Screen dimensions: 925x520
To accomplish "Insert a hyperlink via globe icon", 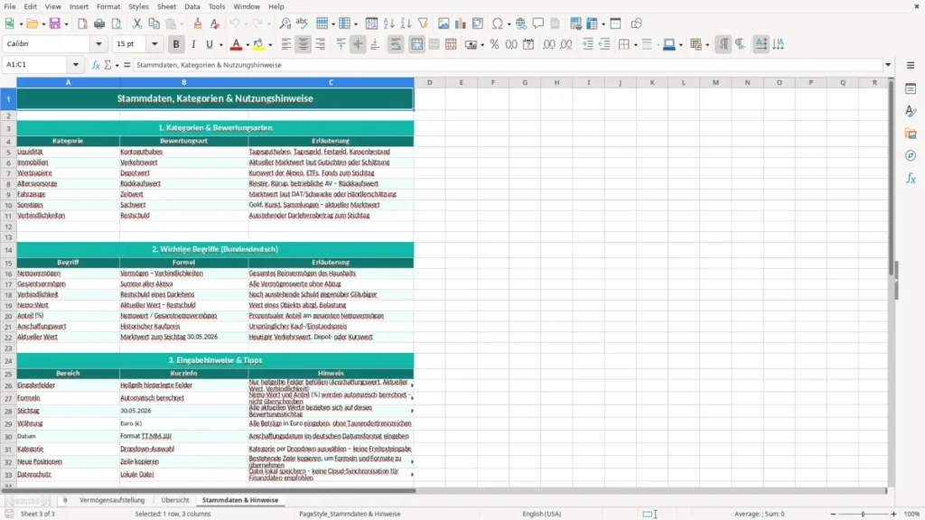I will (x=521, y=23).
